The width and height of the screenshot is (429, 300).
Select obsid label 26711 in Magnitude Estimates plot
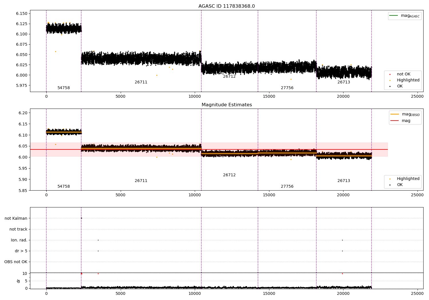pyautogui.click(x=141, y=181)
